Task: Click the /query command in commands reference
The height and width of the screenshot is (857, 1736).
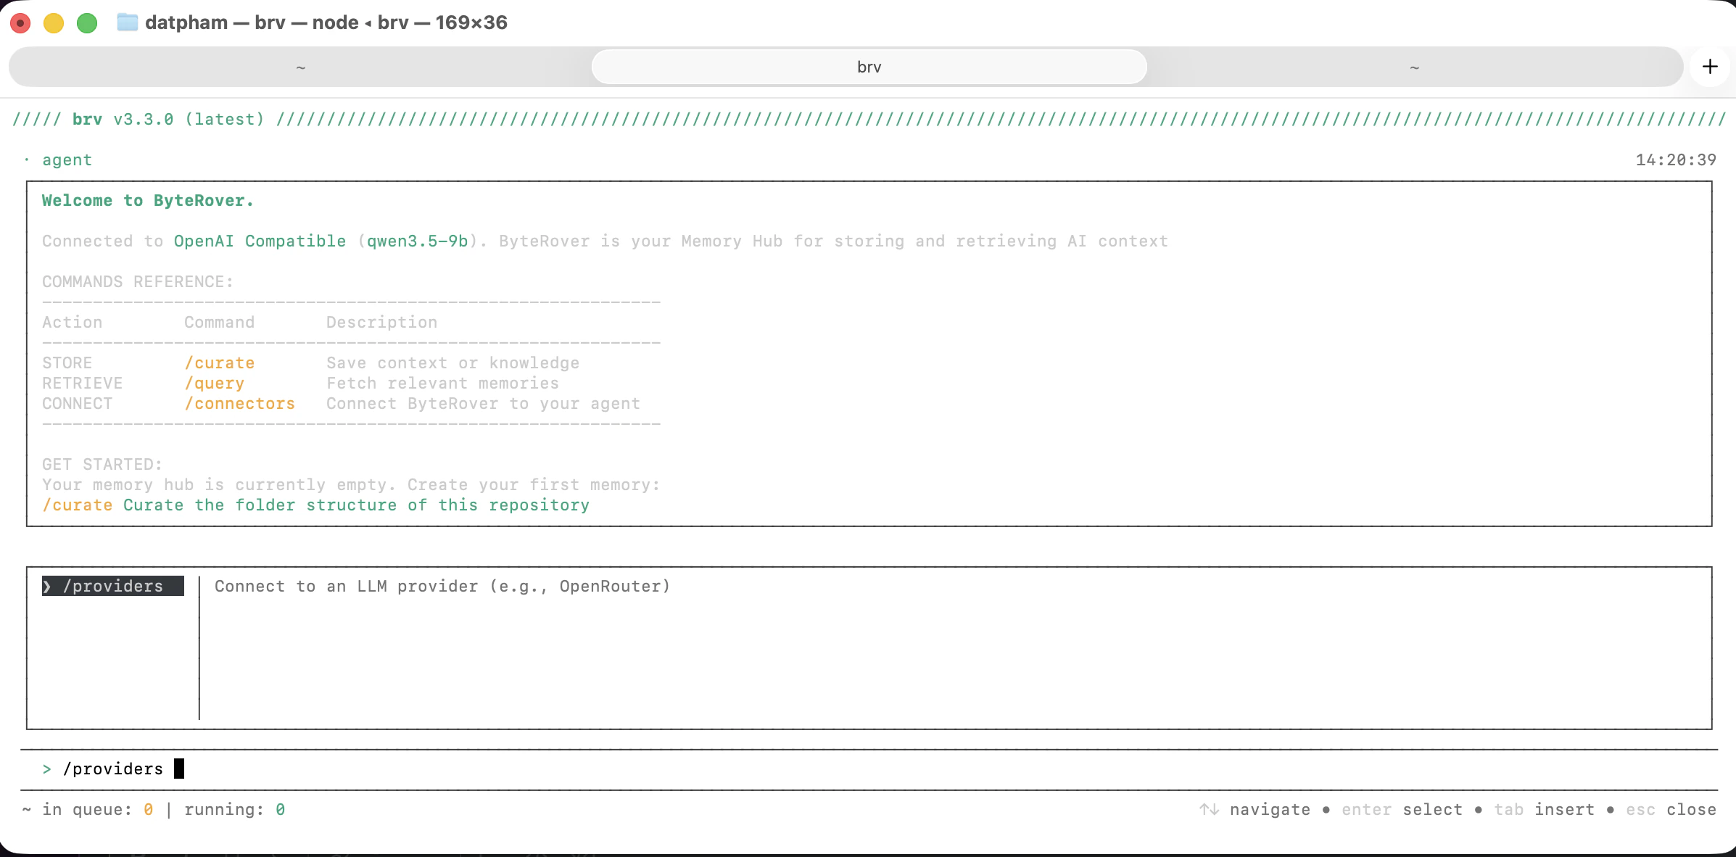Action: pyautogui.click(x=214, y=383)
